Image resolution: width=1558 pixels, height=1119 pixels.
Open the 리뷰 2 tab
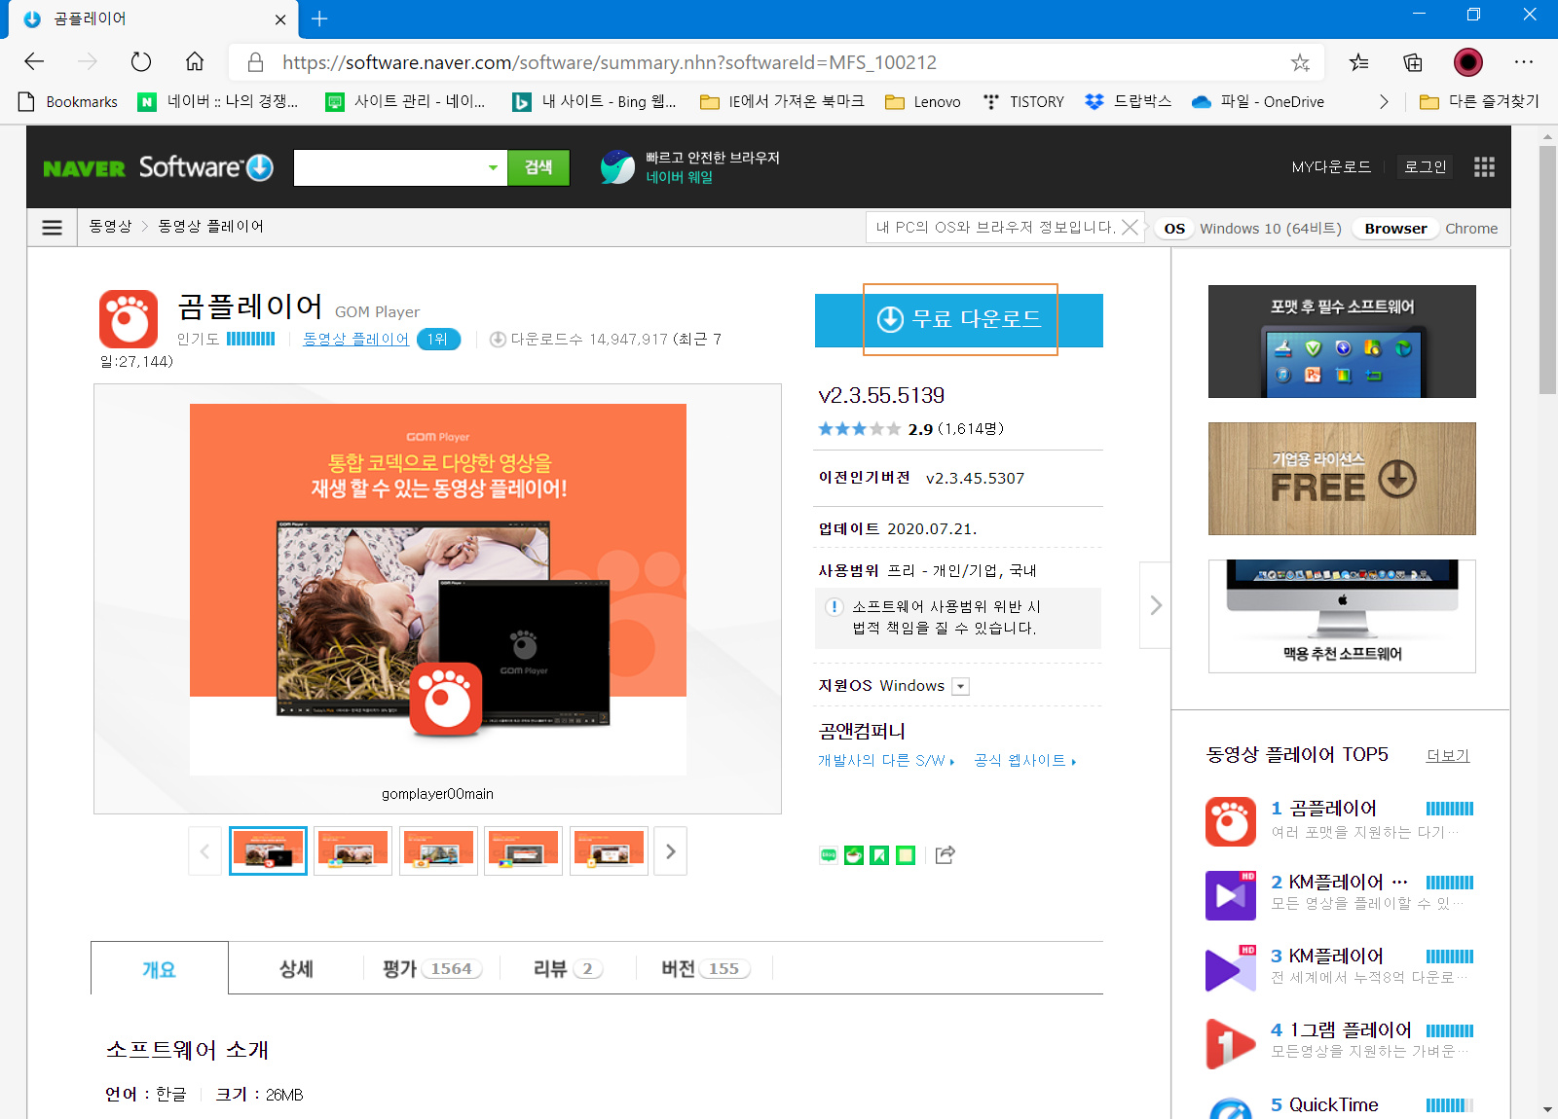tap(568, 968)
